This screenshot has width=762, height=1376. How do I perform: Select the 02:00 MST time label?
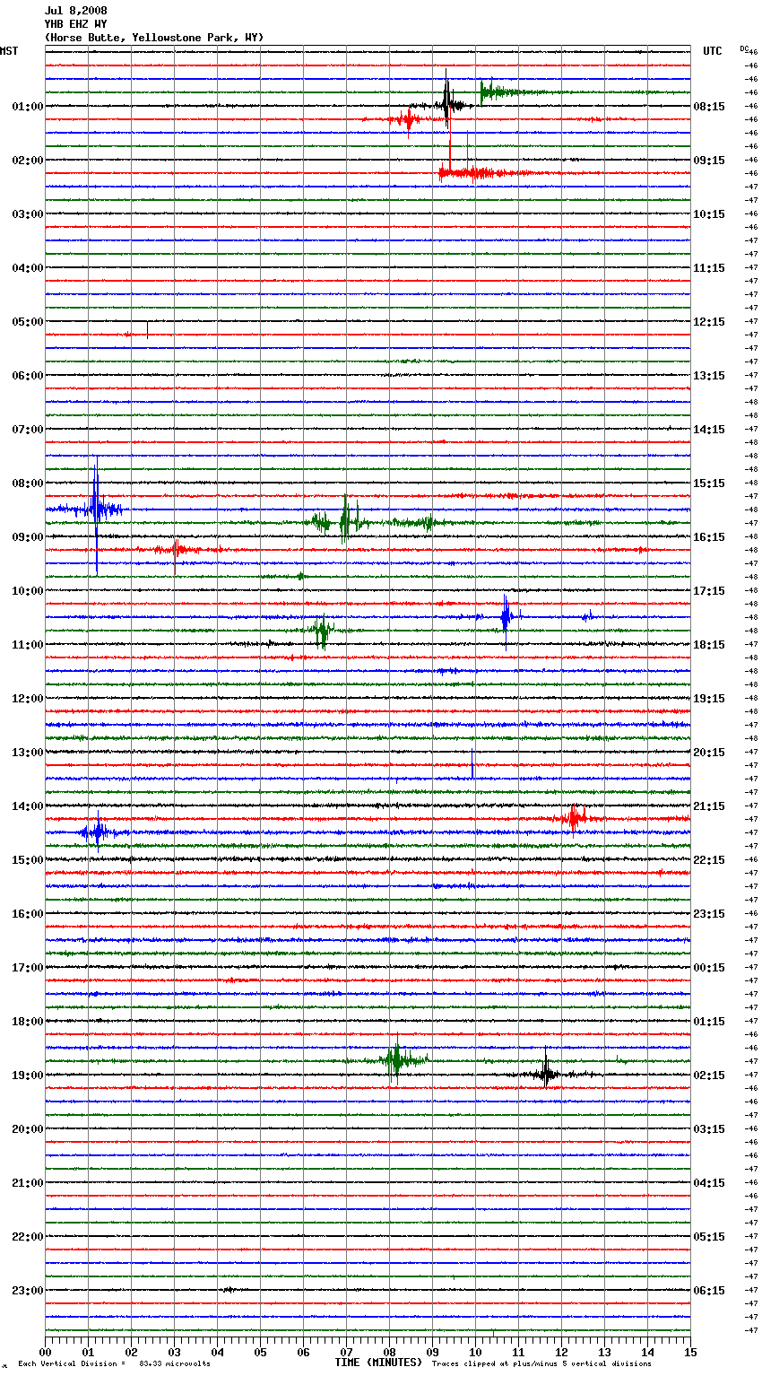[x=28, y=161]
